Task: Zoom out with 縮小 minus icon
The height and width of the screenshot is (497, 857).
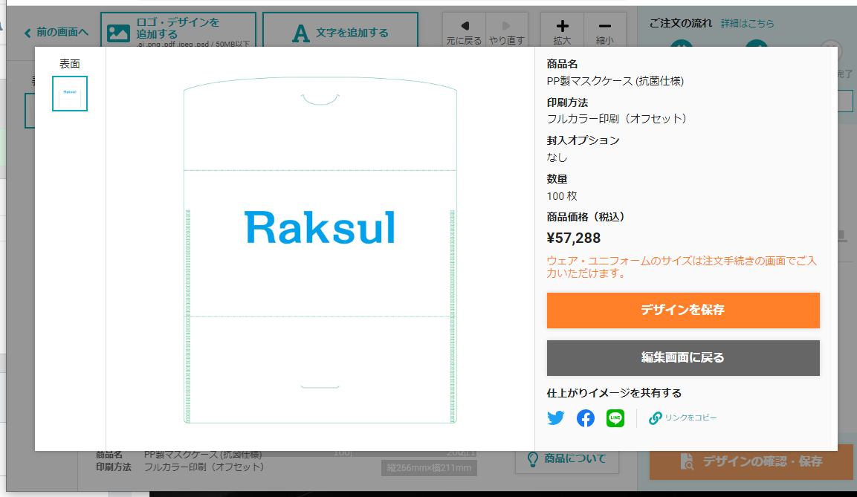Action: (604, 30)
